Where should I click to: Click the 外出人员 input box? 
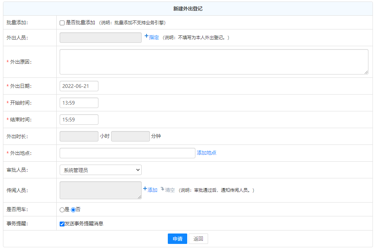tap(101, 38)
